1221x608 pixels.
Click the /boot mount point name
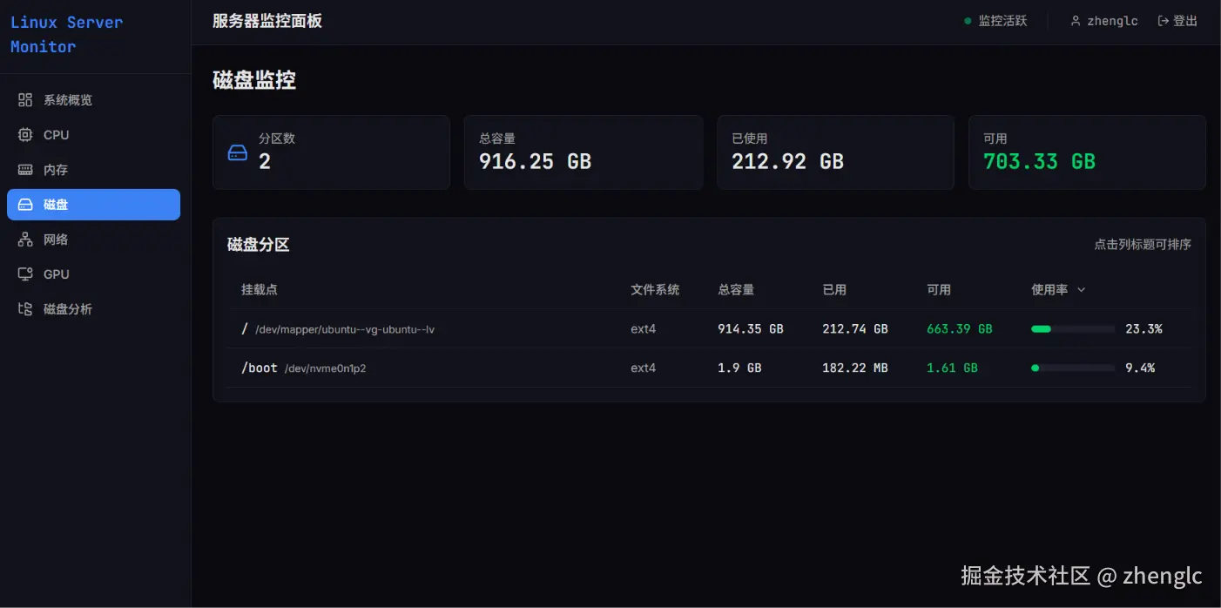pyautogui.click(x=260, y=368)
